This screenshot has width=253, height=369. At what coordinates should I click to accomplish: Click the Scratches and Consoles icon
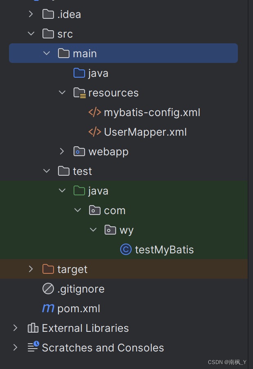[33, 348]
